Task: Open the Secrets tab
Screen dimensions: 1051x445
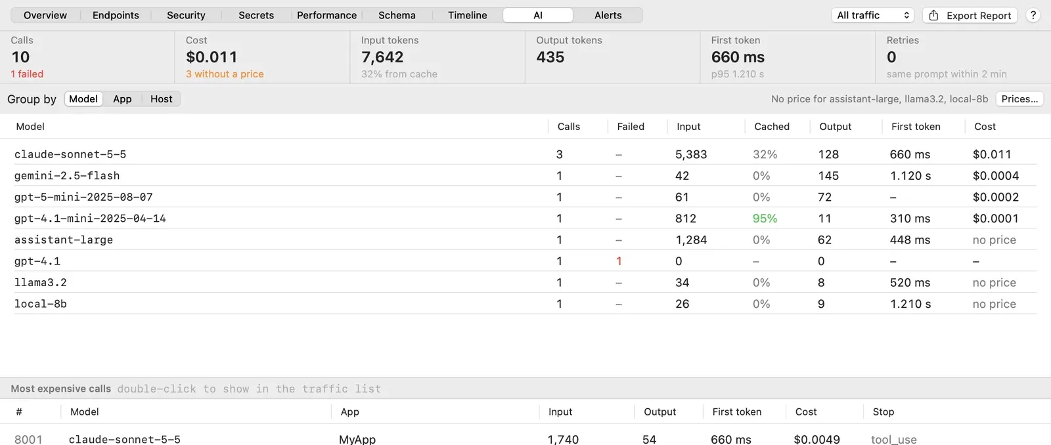Action: 256,15
